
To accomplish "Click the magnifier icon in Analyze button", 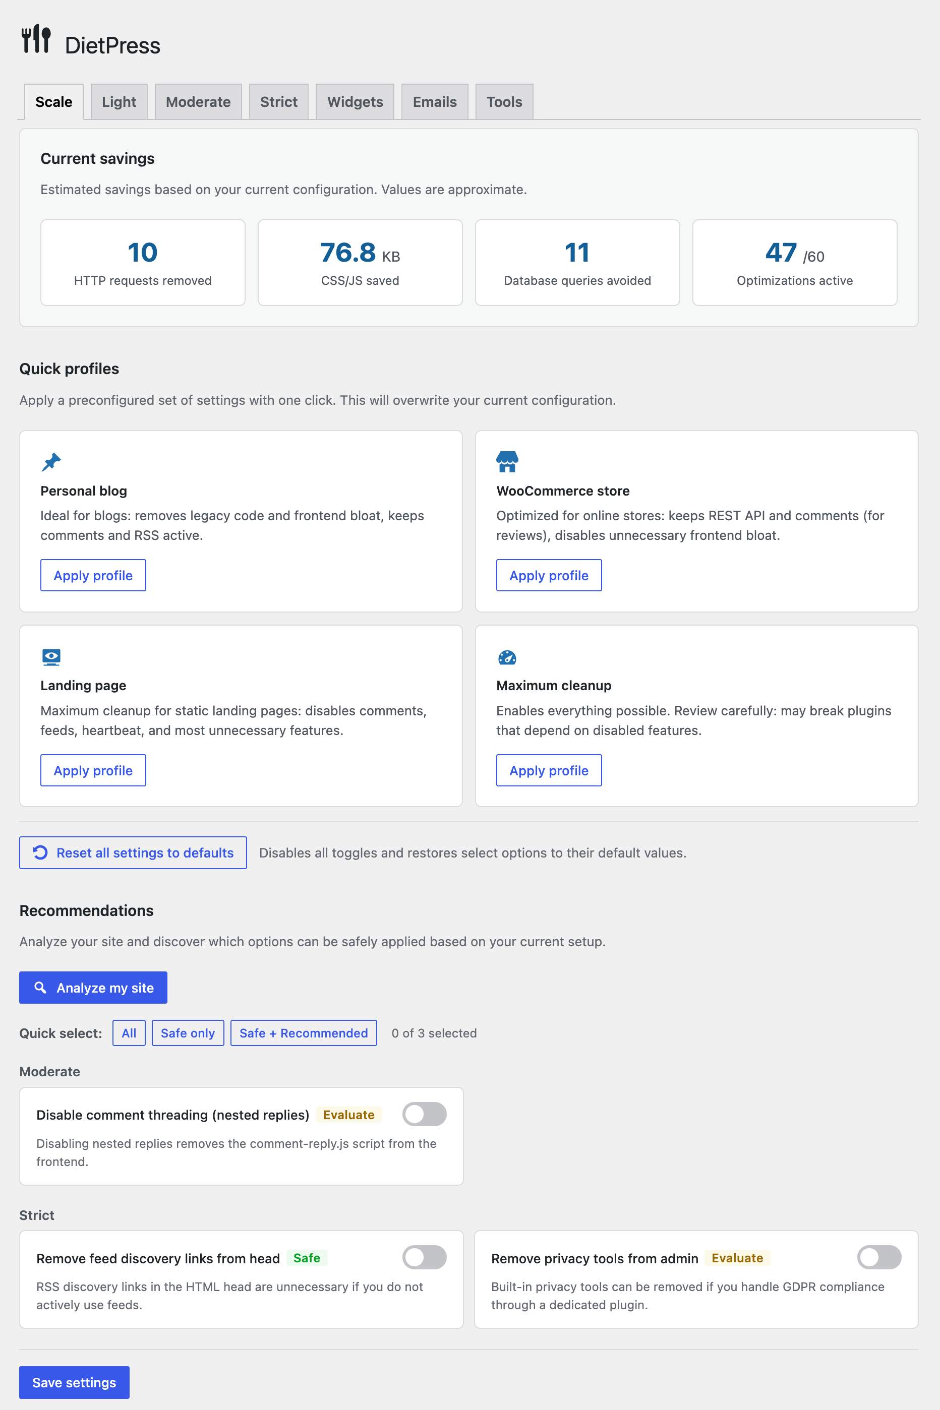I will point(40,987).
